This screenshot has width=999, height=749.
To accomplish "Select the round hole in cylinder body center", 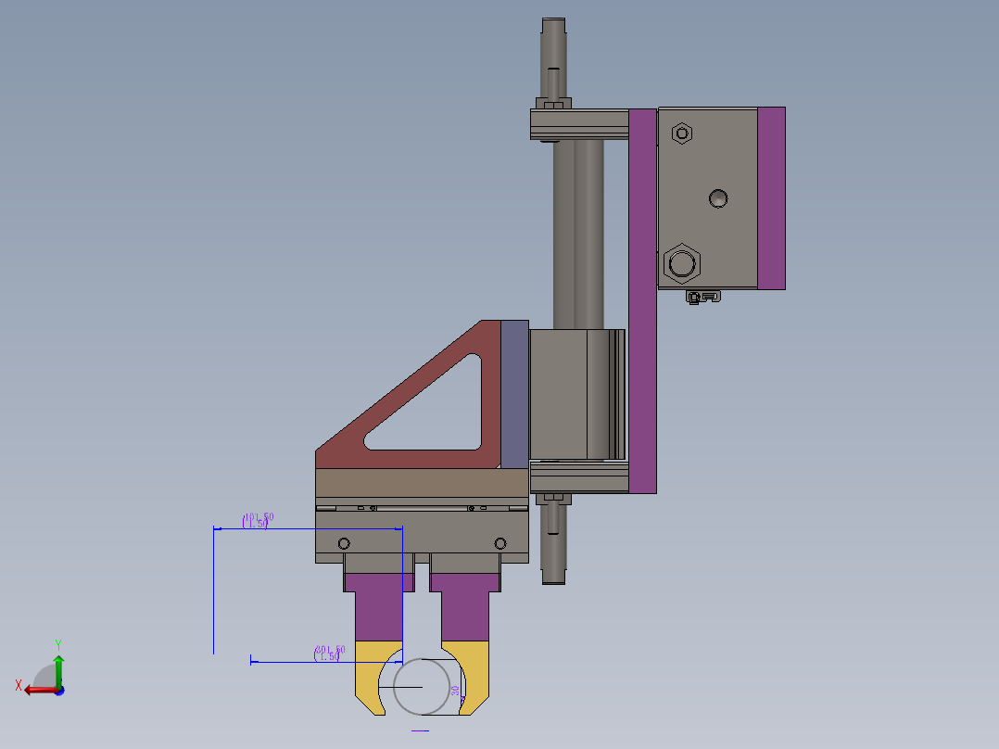I will click(718, 198).
